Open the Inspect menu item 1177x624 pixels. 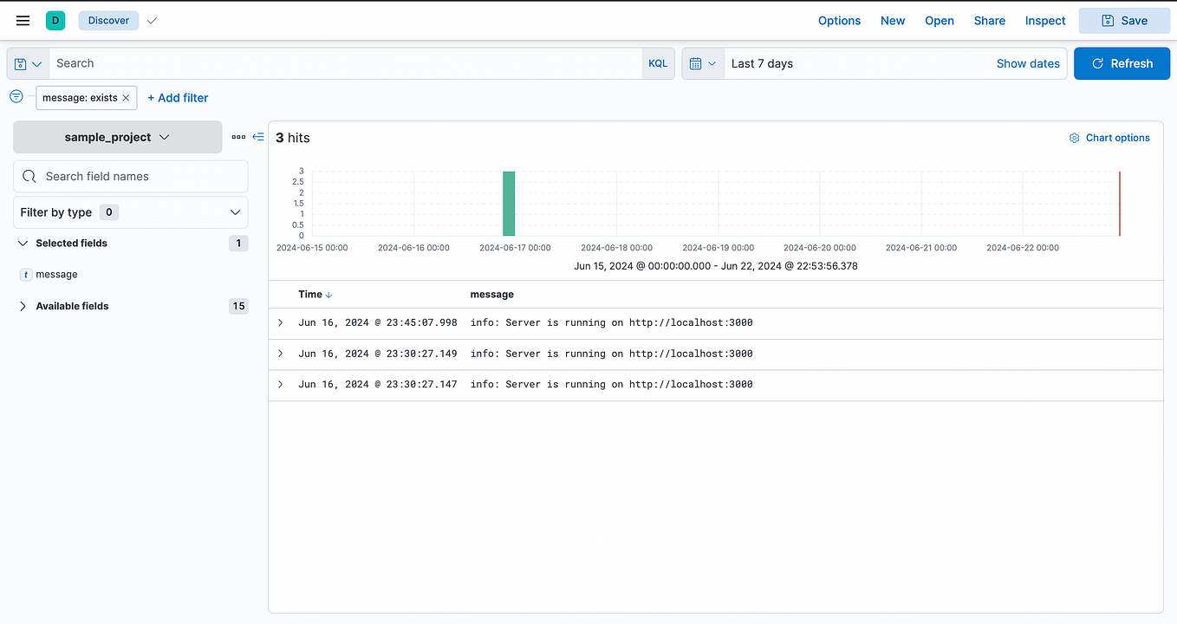pyautogui.click(x=1044, y=20)
